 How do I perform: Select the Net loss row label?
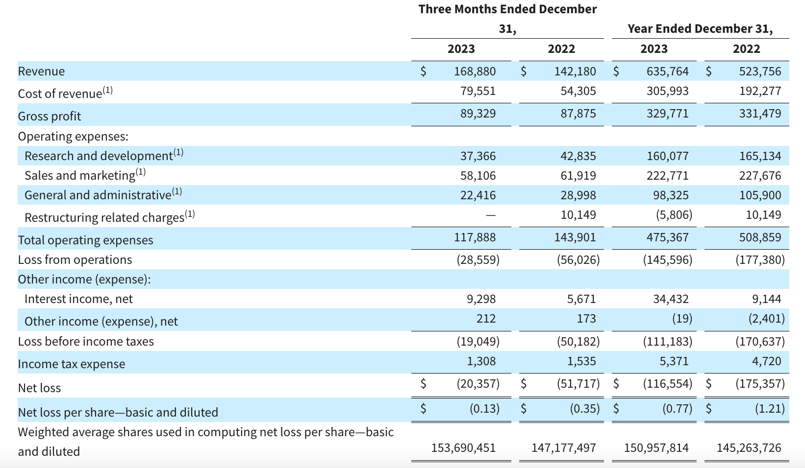[39, 388]
